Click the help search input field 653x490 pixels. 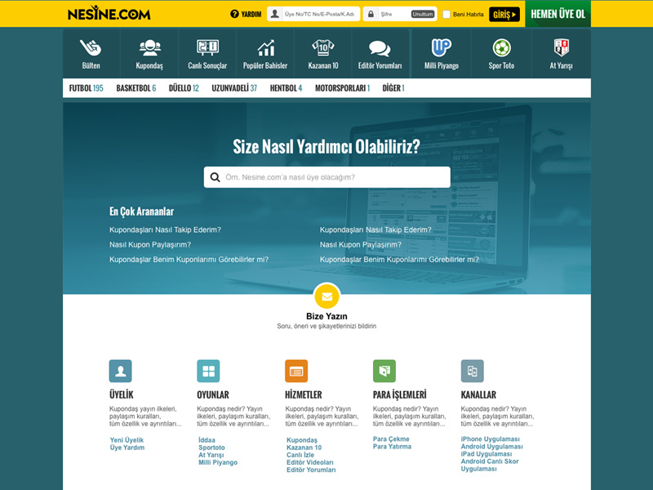(327, 177)
